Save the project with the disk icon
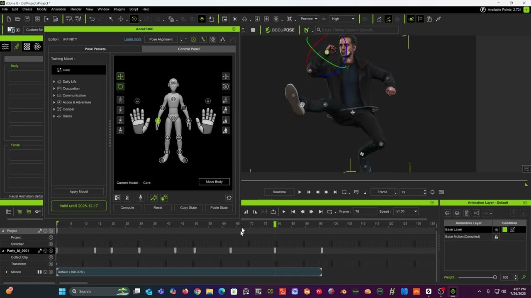This screenshot has width=531, height=298. (x=27, y=19)
